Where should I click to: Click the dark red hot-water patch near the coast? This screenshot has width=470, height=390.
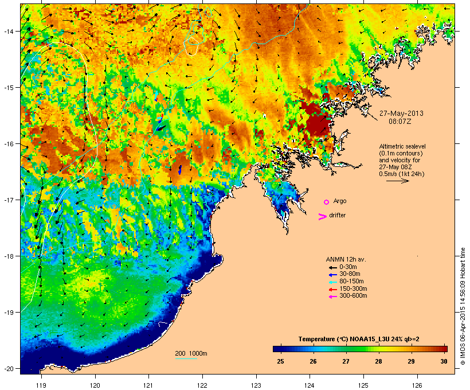click(x=317, y=122)
